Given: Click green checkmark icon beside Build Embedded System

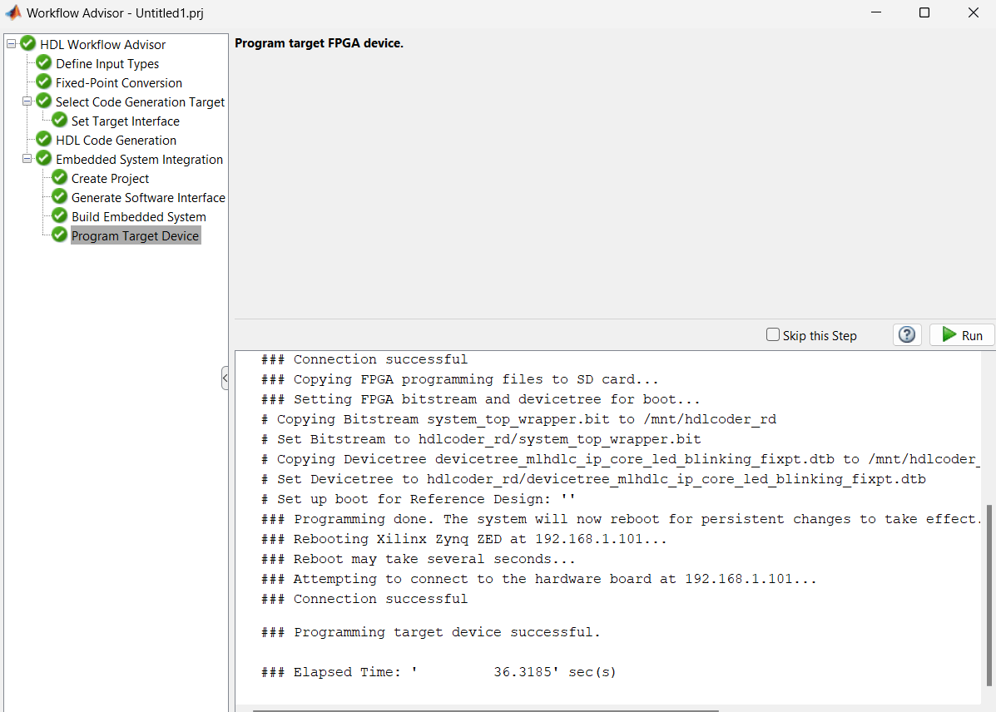Looking at the screenshot, I should click(x=59, y=216).
